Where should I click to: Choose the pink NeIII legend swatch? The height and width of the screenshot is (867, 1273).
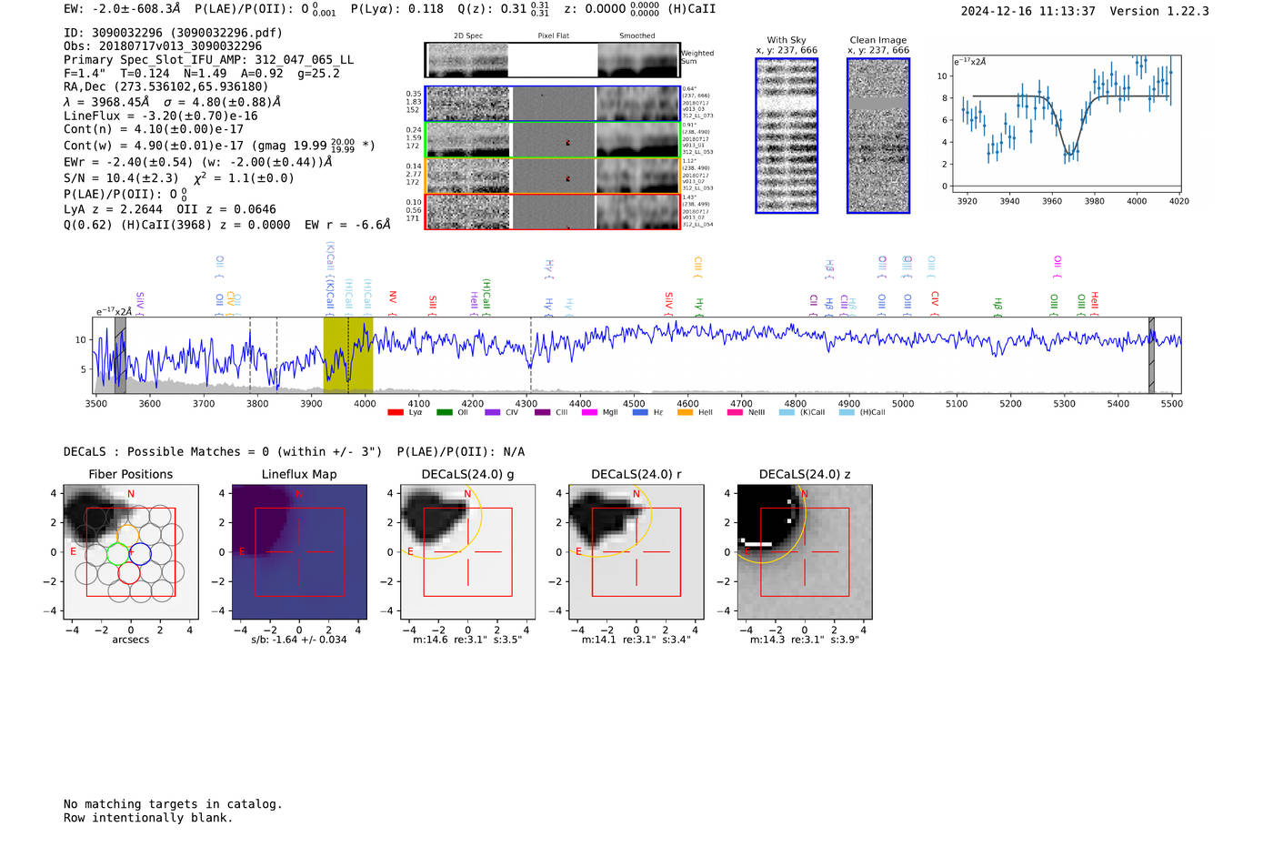pos(735,412)
